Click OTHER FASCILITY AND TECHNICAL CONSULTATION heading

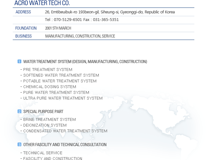click(x=65, y=145)
